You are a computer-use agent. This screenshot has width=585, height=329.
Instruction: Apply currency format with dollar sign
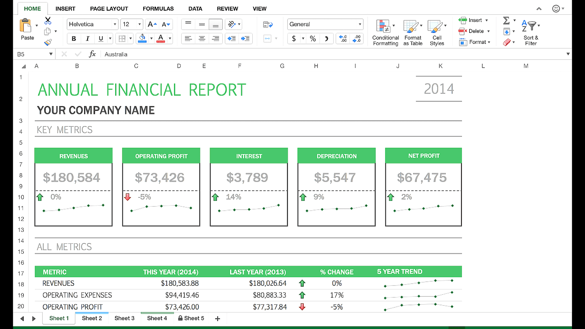click(x=294, y=38)
